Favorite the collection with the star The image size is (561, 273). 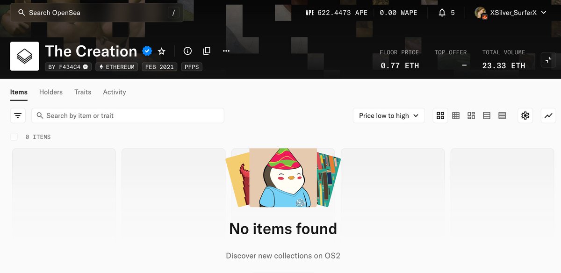coord(161,51)
